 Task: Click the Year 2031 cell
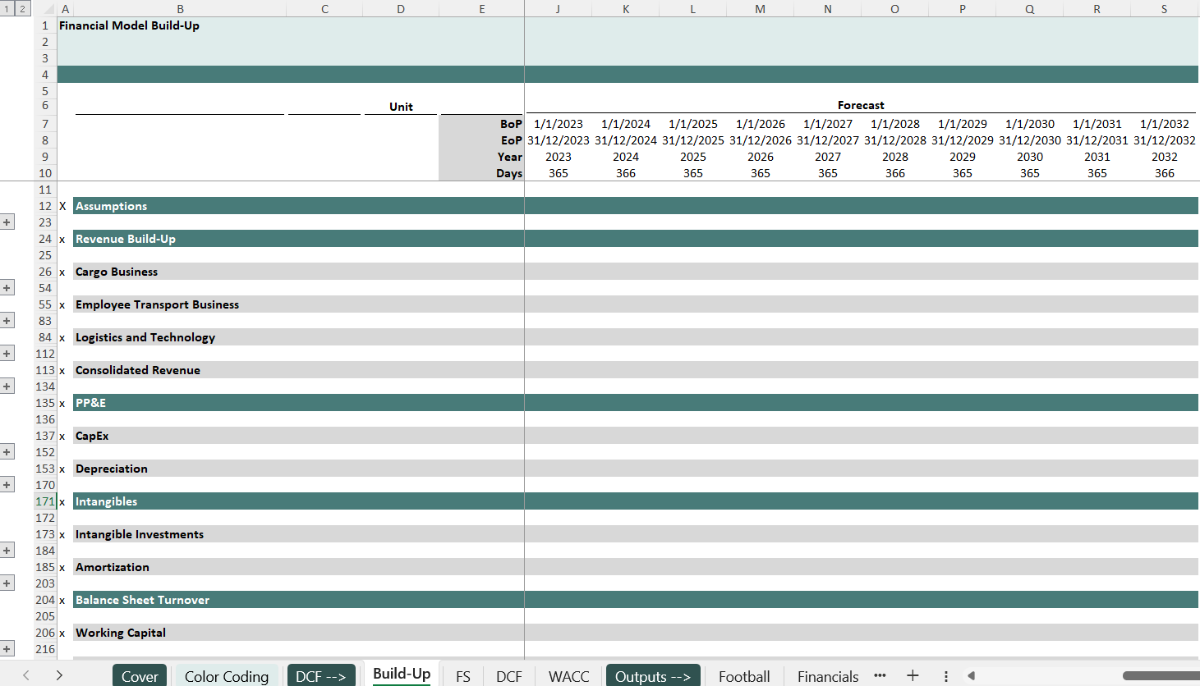pyautogui.click(x=1097, y=157)
